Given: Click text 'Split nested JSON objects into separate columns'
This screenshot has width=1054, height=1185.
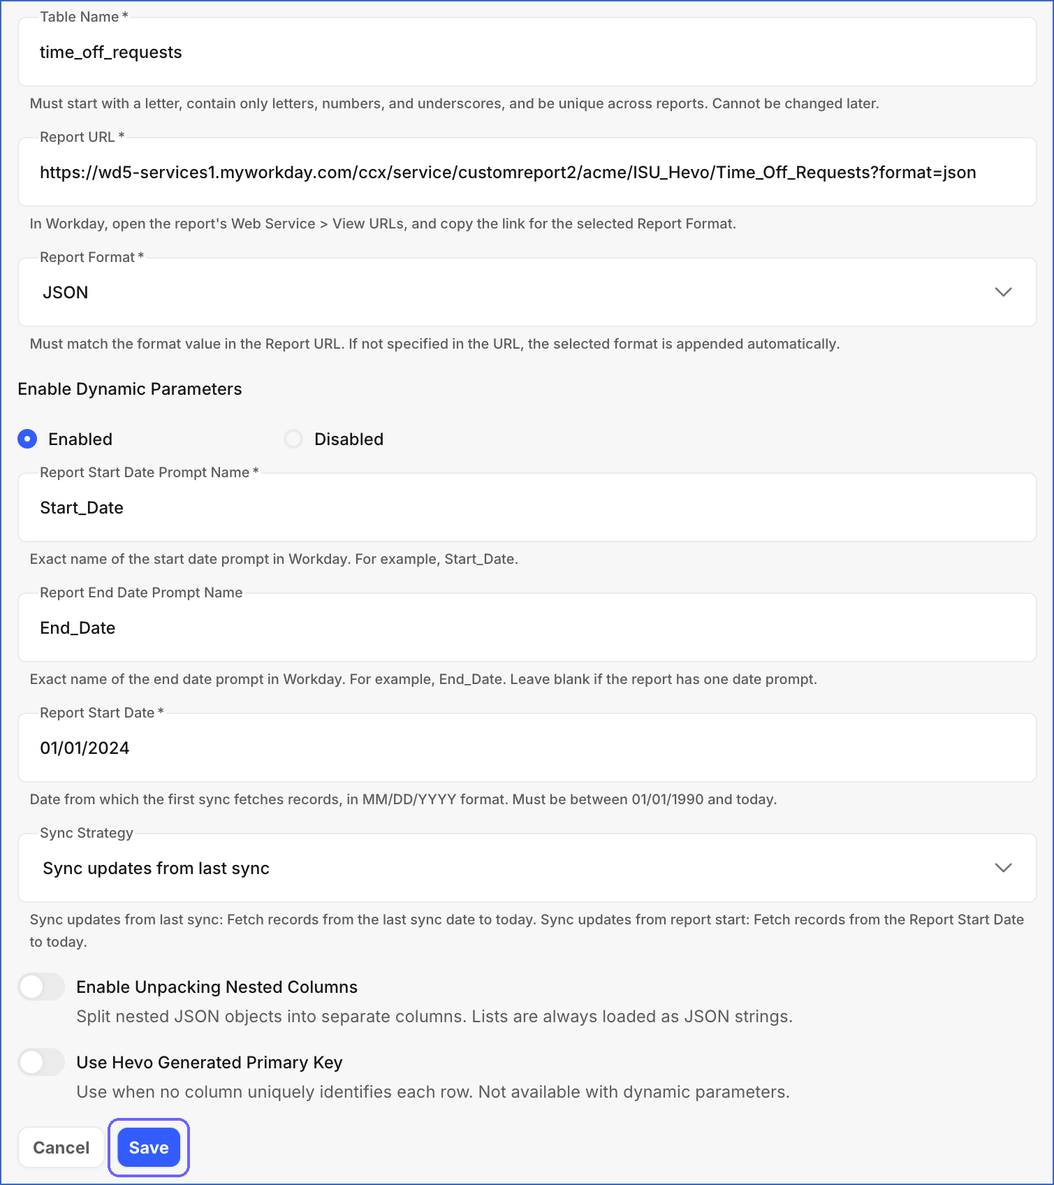Looking at the screenshot, I should click(x=434, y=1017).
